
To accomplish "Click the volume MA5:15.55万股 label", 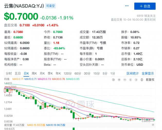I will [36, 125].
